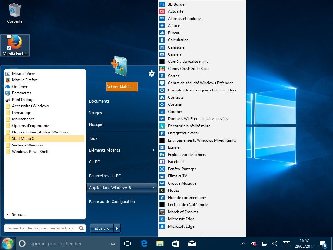Image resolution: width=333 pixels, height=250 pixels.
Task: Click the taskbar clock and date
Action: pyautogui.click(x=304, y=243)
